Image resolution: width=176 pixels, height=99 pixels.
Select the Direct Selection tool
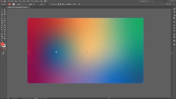coord(5,10)
